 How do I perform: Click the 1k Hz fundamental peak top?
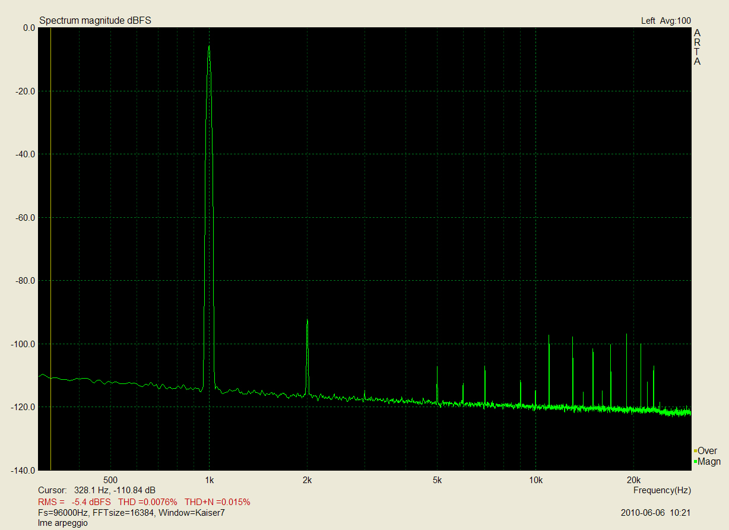click(209, 46)
